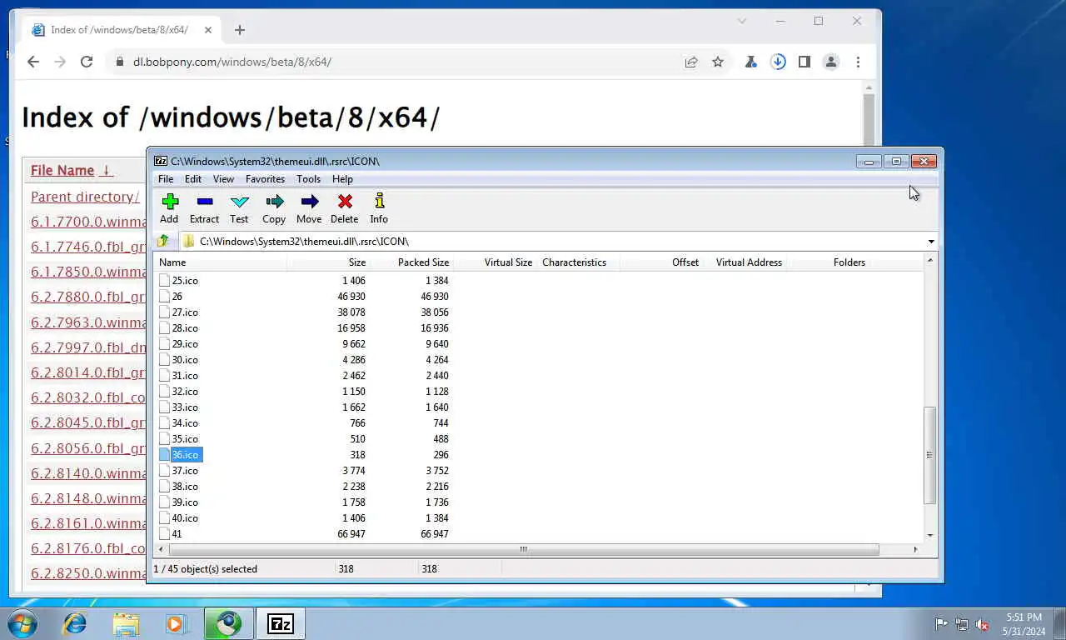The height and width of the screenshot is (640, 1066).
Task: Click the file icon of 25.ico
Action: [x=164, y=280]
